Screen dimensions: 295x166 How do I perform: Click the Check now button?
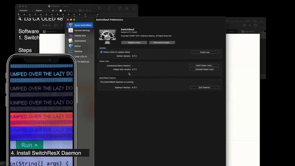pos(205,52)
